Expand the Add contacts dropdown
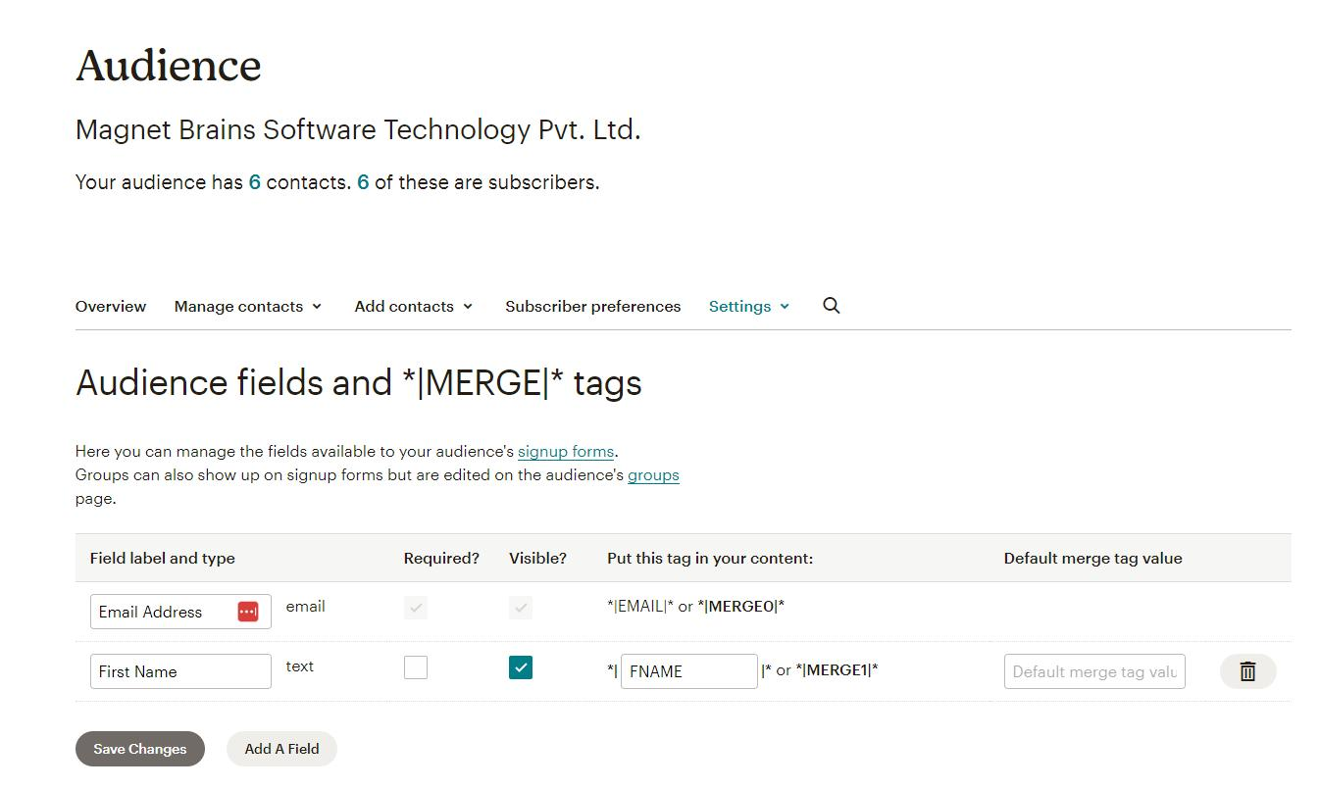Viewport: 1320px width, 789px height. pyautogui.click(x=414, y=307)
